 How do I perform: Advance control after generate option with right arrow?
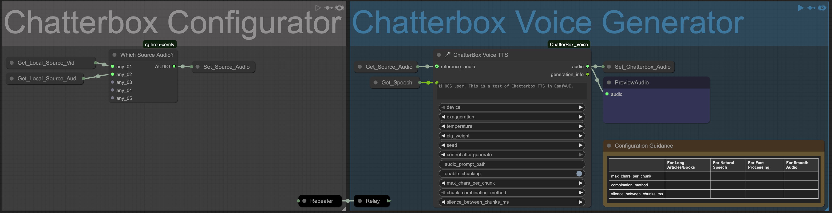[x=580, y=155]
